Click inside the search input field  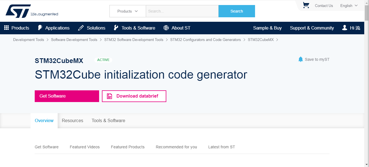pyautogui.click(x=182, y=11)
